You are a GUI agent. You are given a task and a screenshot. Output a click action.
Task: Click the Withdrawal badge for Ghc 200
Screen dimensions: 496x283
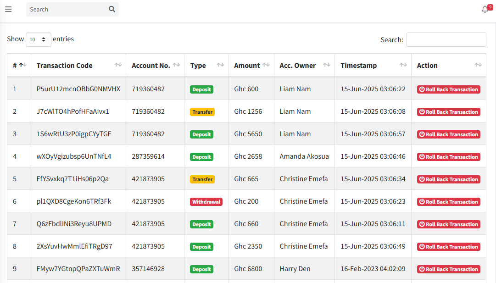pos(206,202)
